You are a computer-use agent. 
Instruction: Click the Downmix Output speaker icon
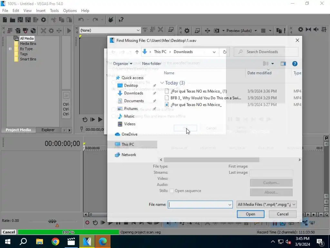coord(308,29)
